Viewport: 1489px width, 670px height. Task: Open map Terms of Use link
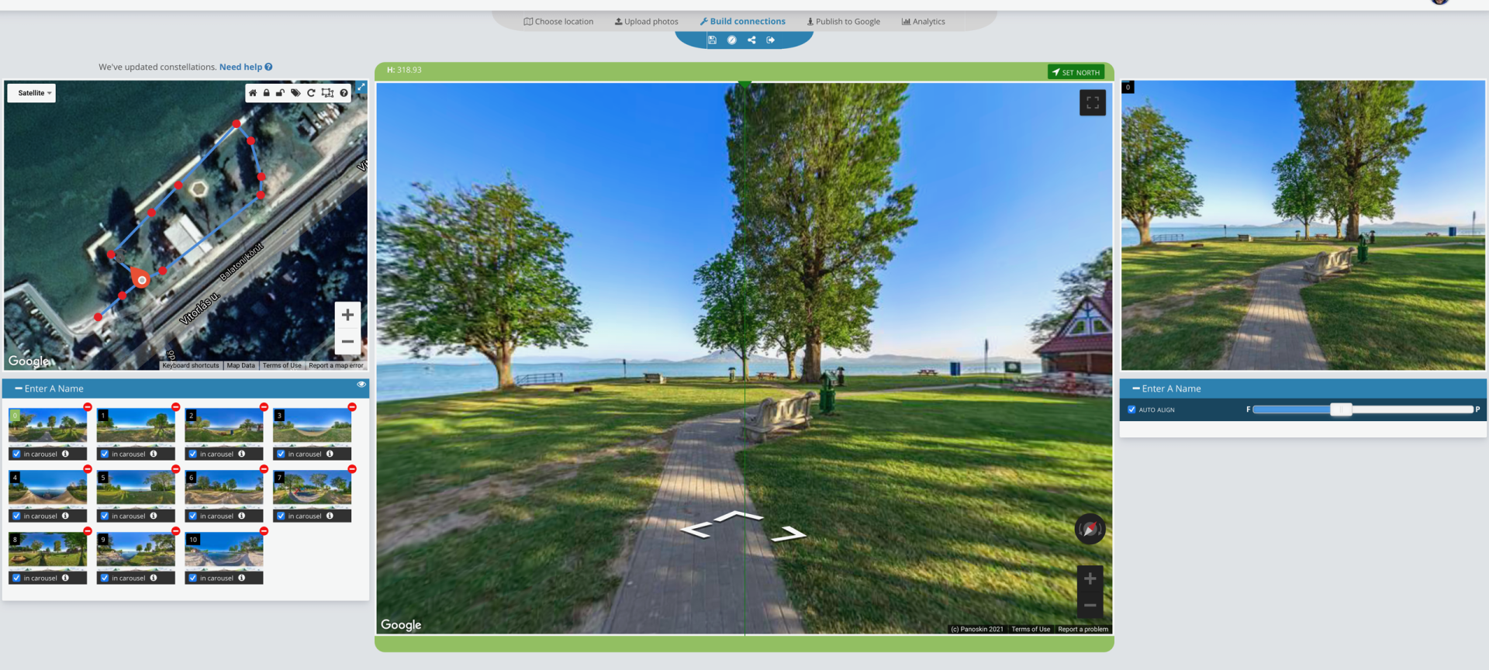point(282,365)
